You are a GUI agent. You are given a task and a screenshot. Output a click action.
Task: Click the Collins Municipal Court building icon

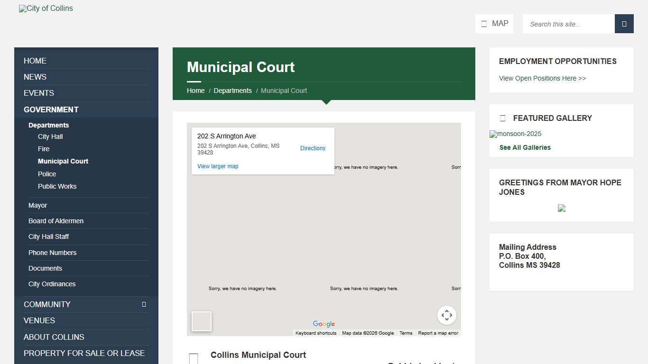(x=193, y=358)
